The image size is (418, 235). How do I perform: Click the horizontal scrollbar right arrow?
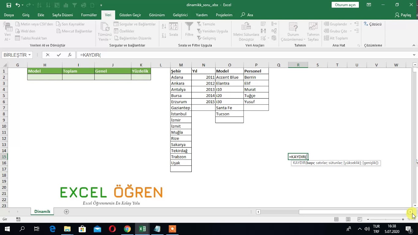[410, 212]
